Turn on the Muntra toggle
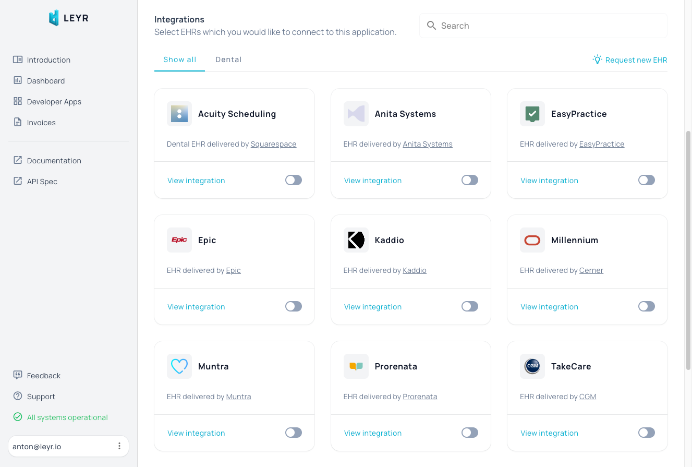Viewport: 692px width, 467px height. tap(294, 433)
